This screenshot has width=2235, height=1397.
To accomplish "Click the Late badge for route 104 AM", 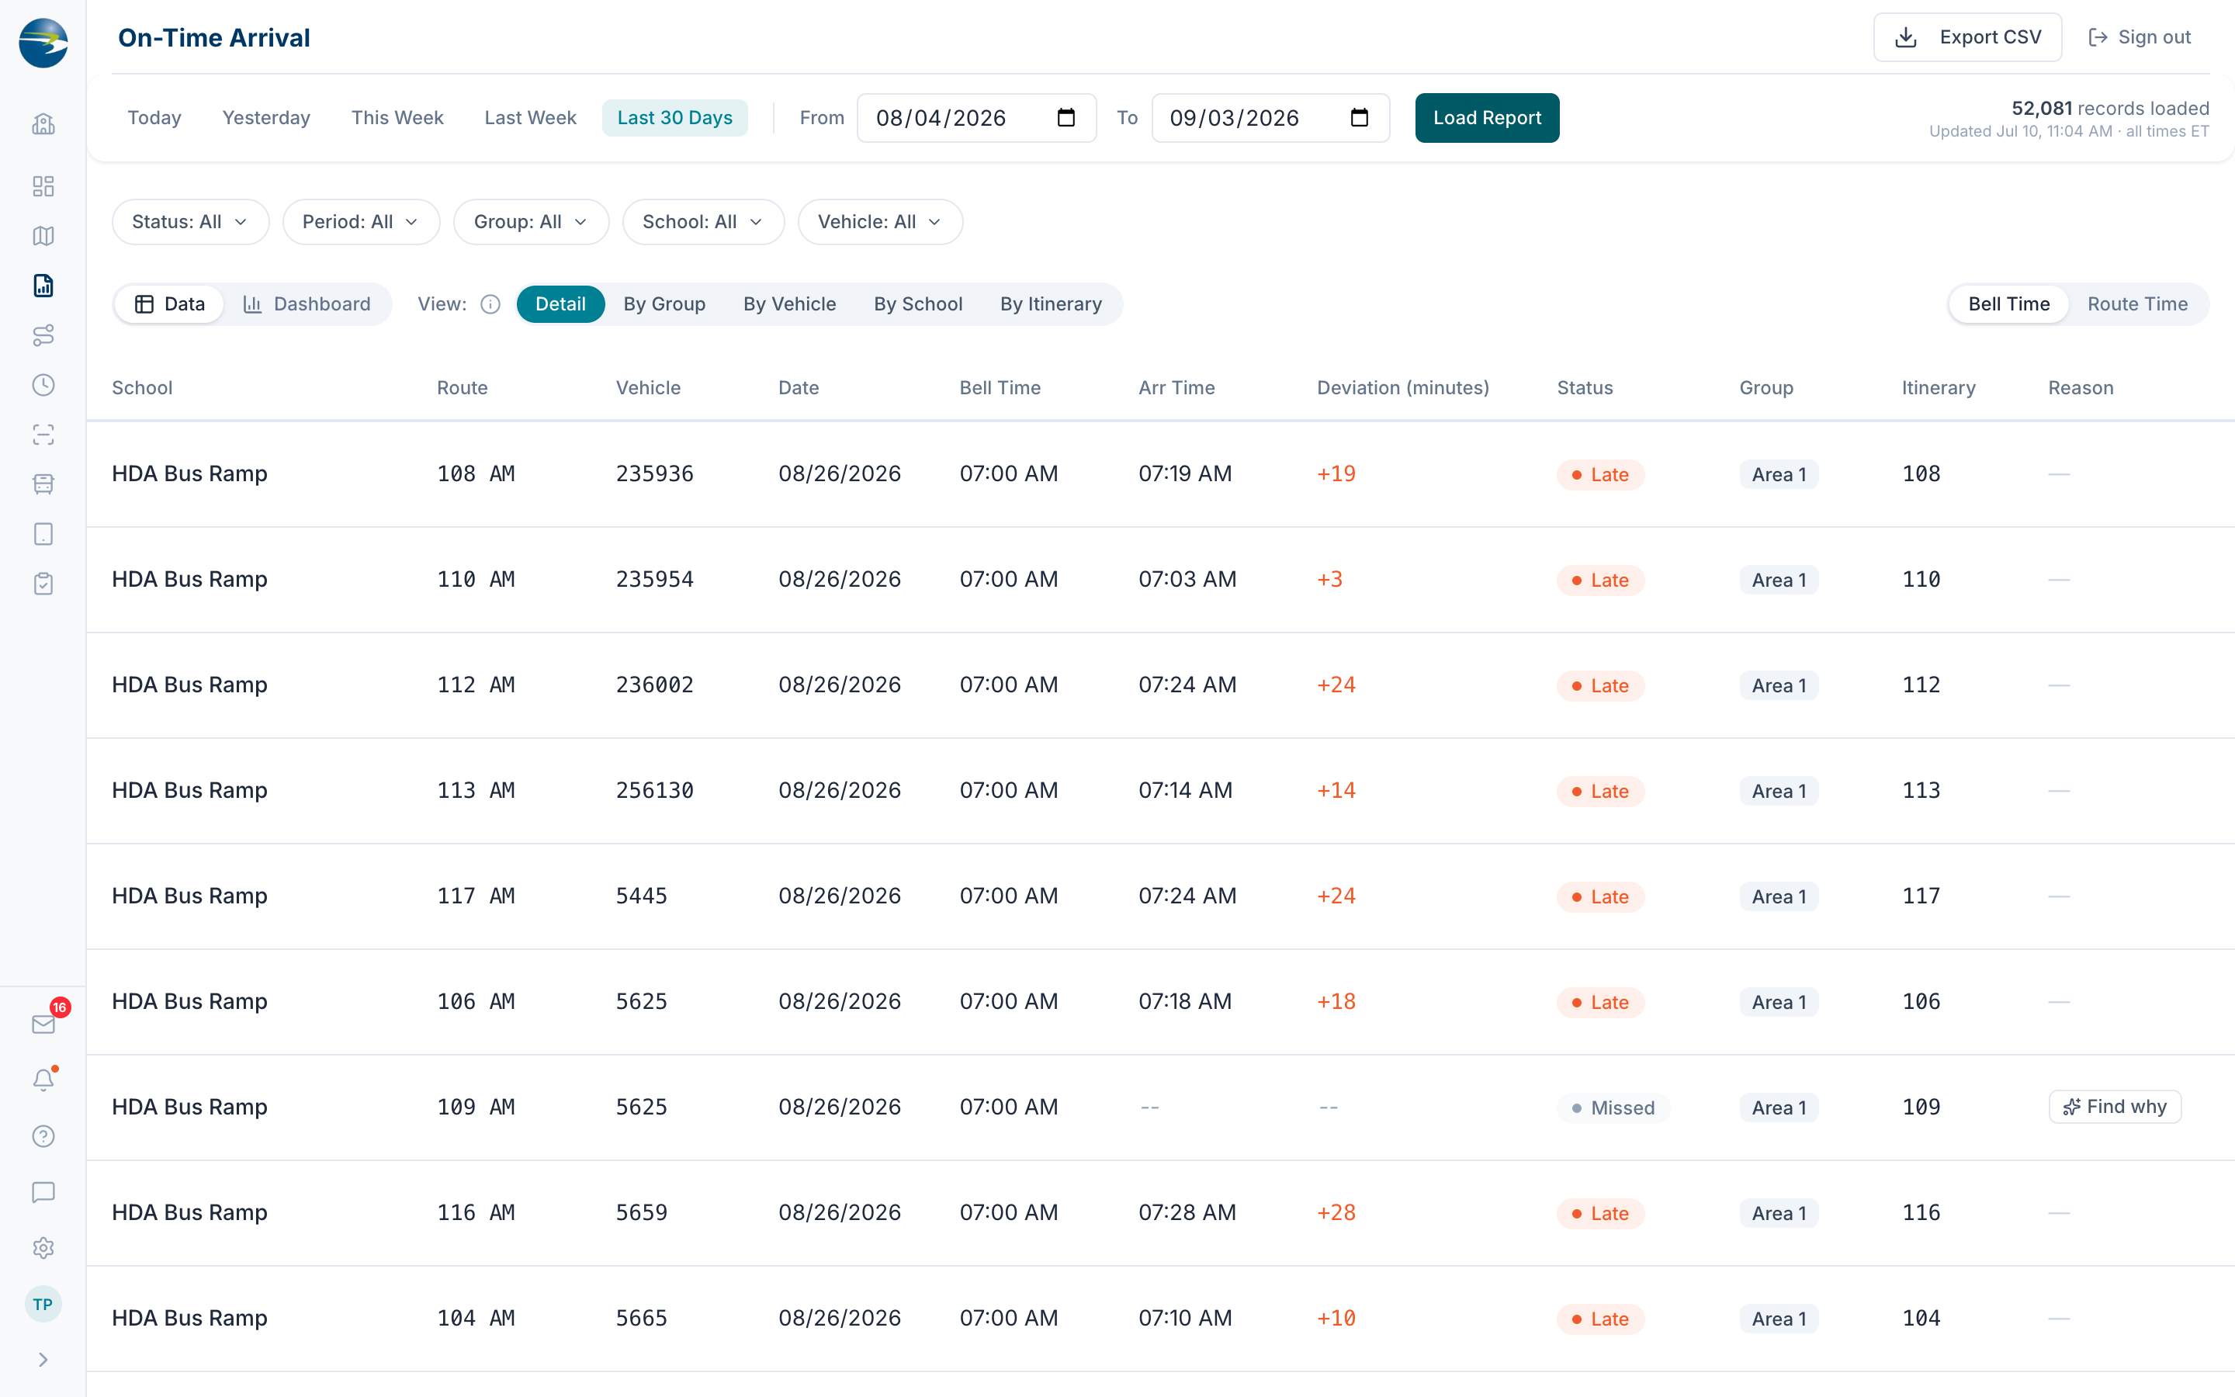I will pyautogui.click(x=1600, y=1319).
